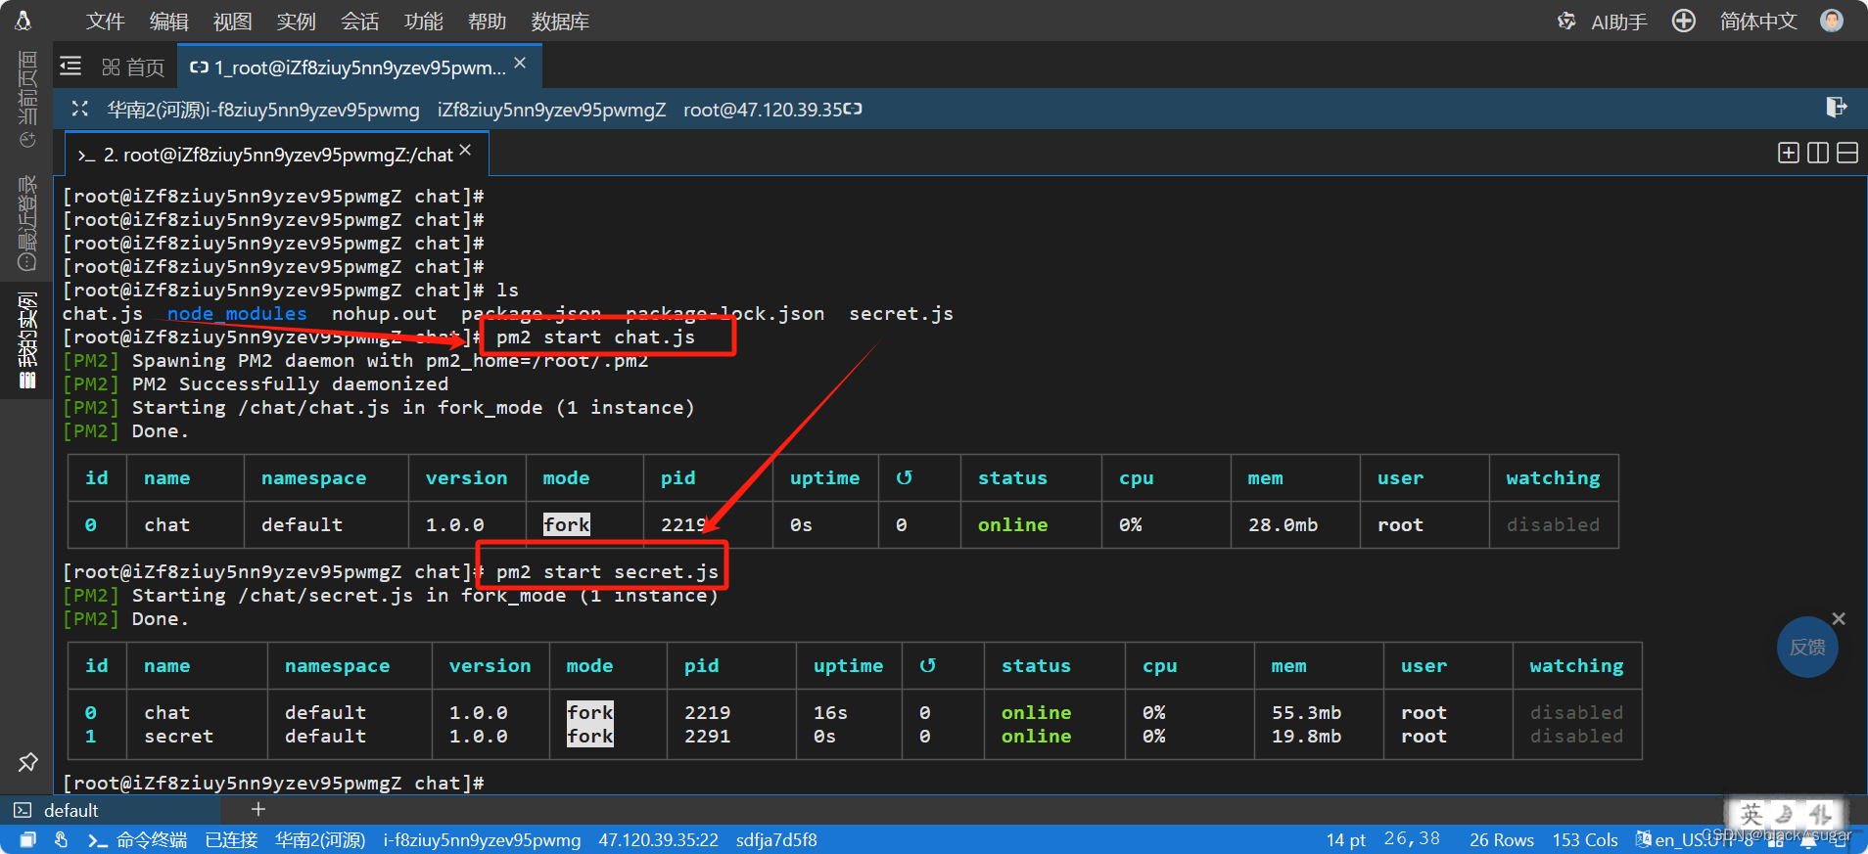Open the 会话 menu
The width and height of the screenshot is (1868, 854).
(x=359, y=22)
